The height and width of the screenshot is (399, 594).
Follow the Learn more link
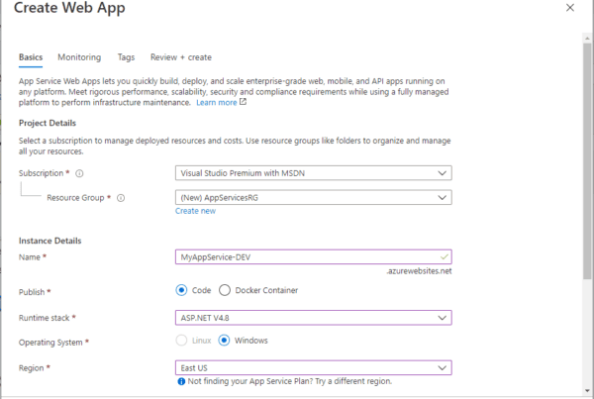point(216,102)
